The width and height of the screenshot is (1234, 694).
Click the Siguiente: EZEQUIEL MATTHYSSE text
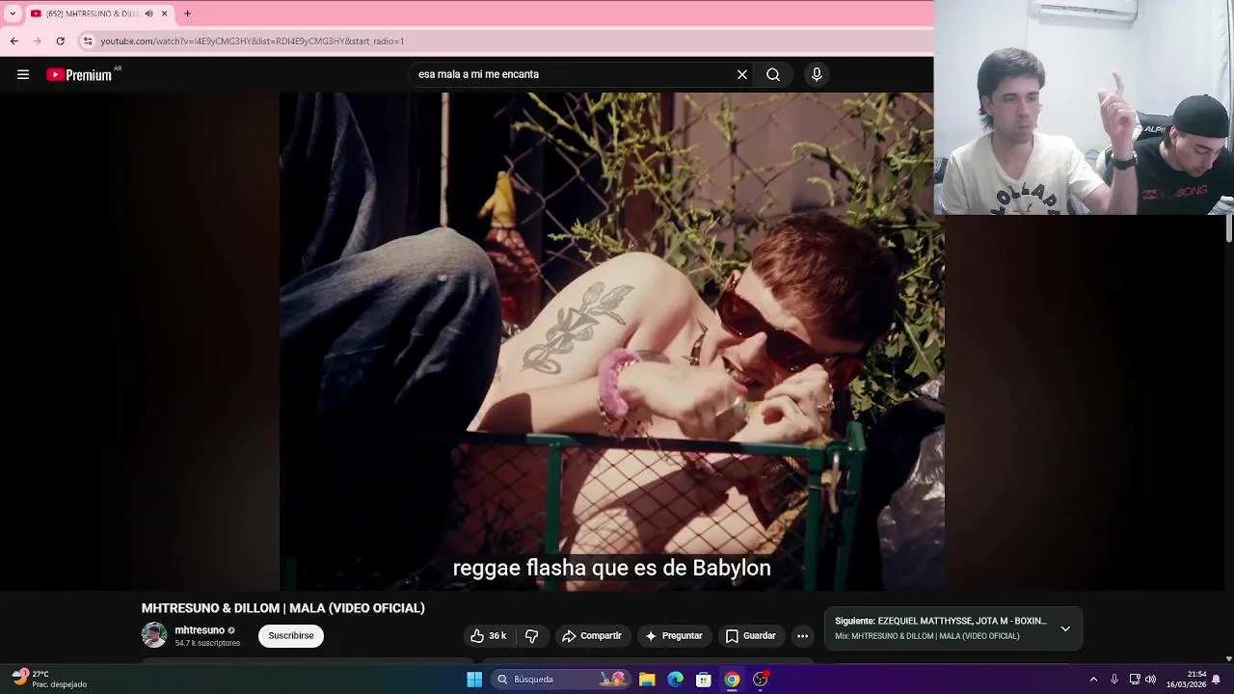tap(941, 622)
